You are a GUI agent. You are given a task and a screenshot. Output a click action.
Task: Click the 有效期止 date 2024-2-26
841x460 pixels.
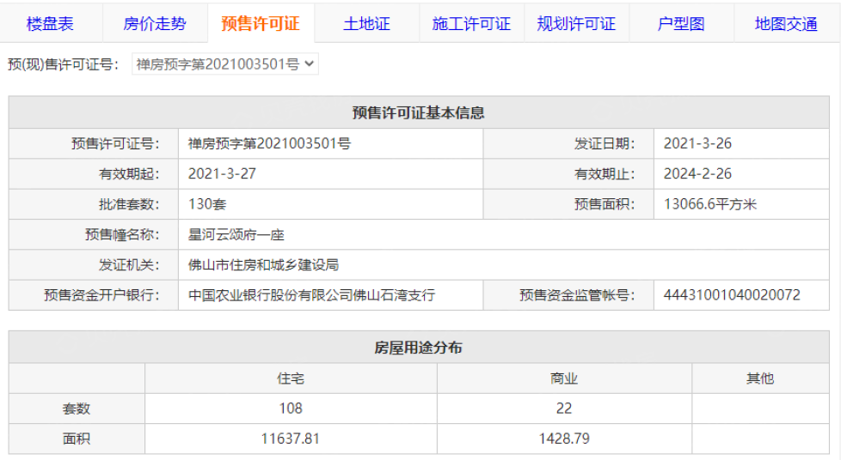[697, 173]
